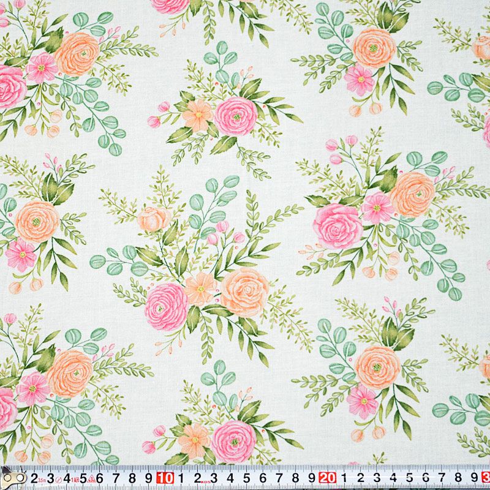
Task: Click the red 10 mark on the tape measure
Action: (x=164, y=478)
